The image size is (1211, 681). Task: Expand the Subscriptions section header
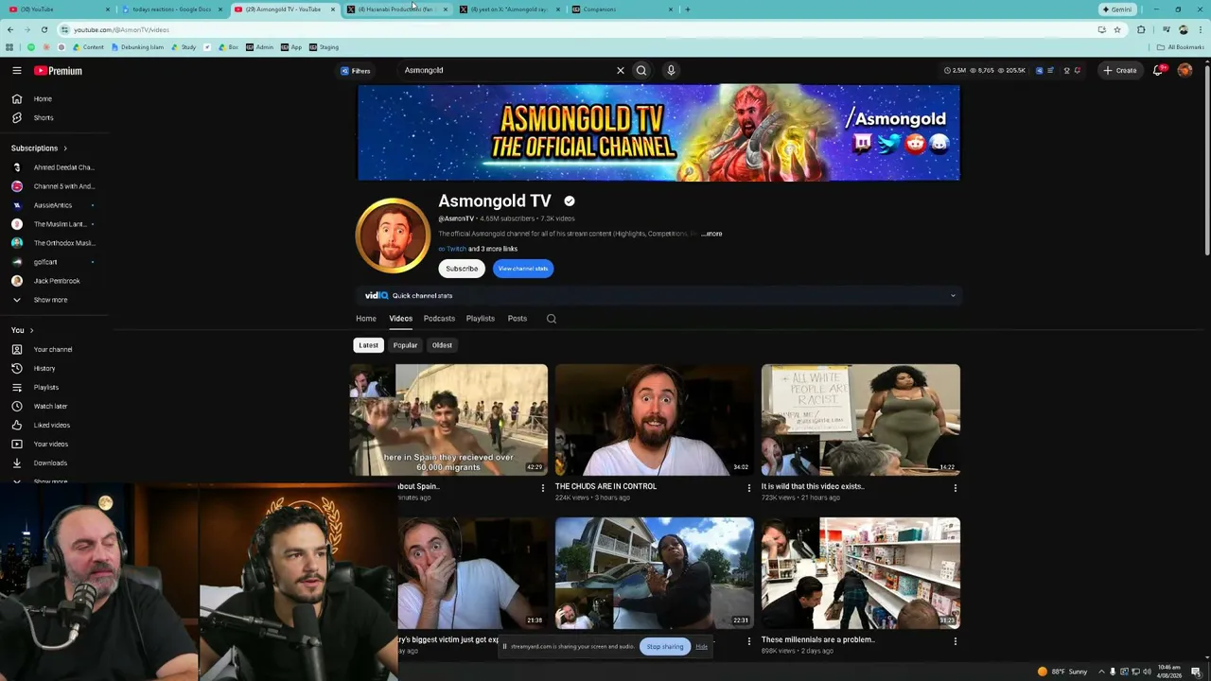(39, 148)
